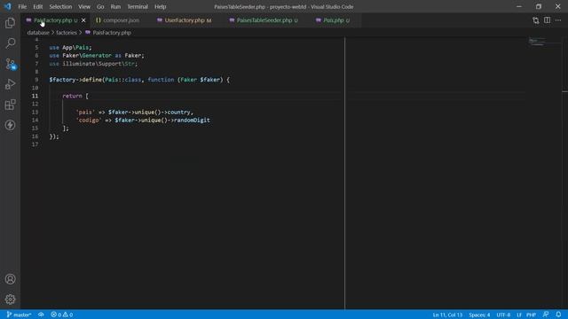Change language mode PHP
This screenshot has width=568, height=319.
pyautogui.click(x=531, y=315)
